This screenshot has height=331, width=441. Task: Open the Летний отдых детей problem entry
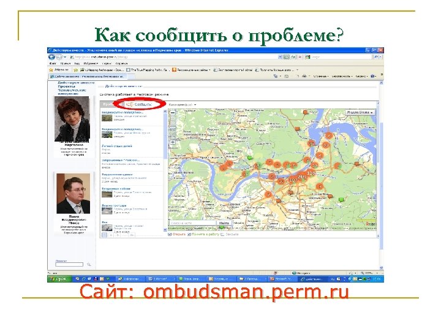[117, 146]
